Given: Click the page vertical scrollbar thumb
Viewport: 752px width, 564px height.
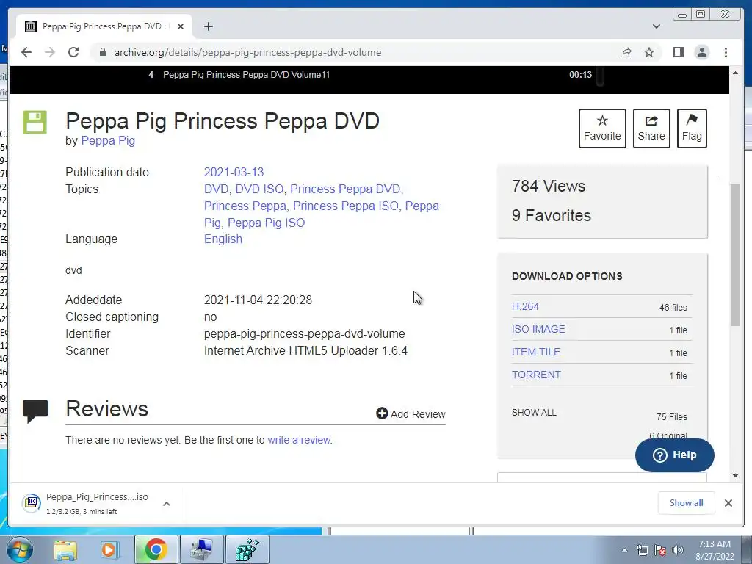Looking at the screenshot, I should [735, 254].
